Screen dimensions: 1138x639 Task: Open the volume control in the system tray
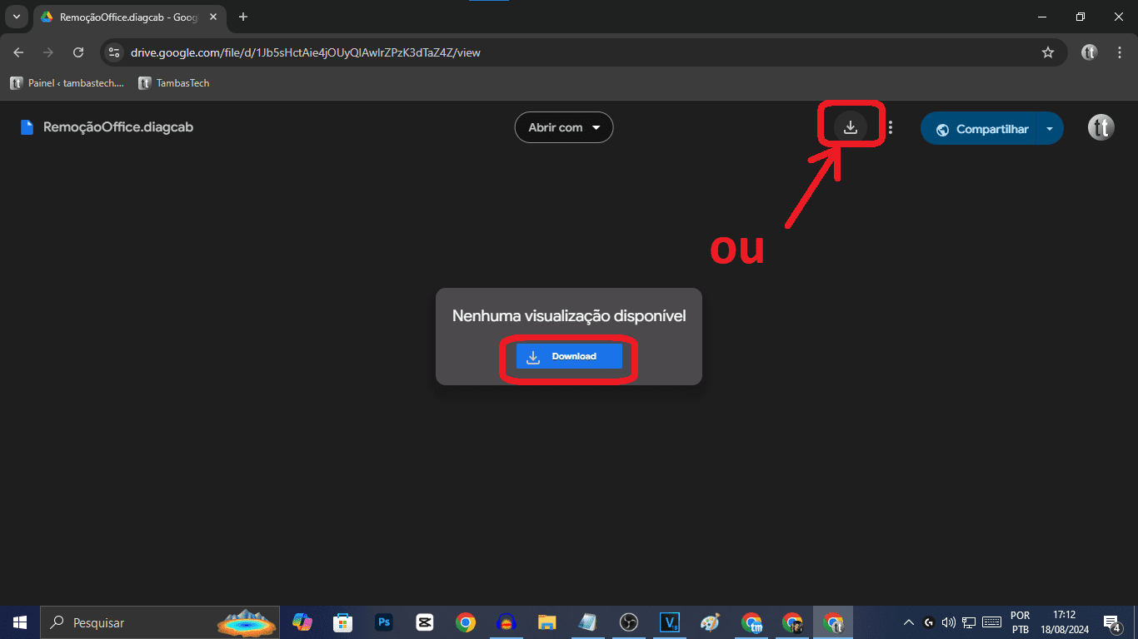tap(948, 622)
